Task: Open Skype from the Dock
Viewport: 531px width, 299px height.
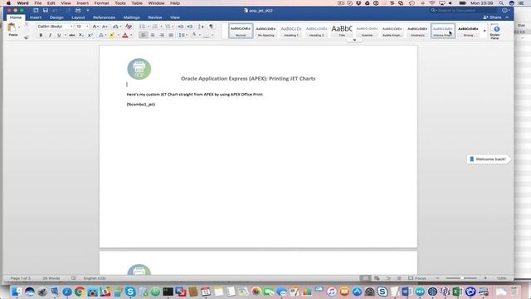Action: pos(130,292)
